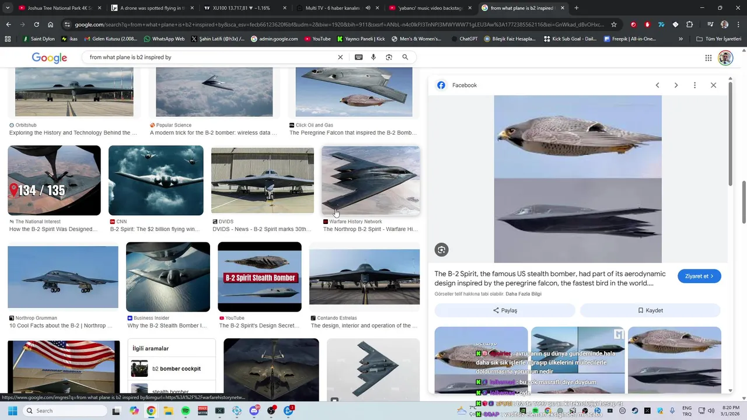
Task: Show previous image in the preview panel
Action: tap(657, 85)
